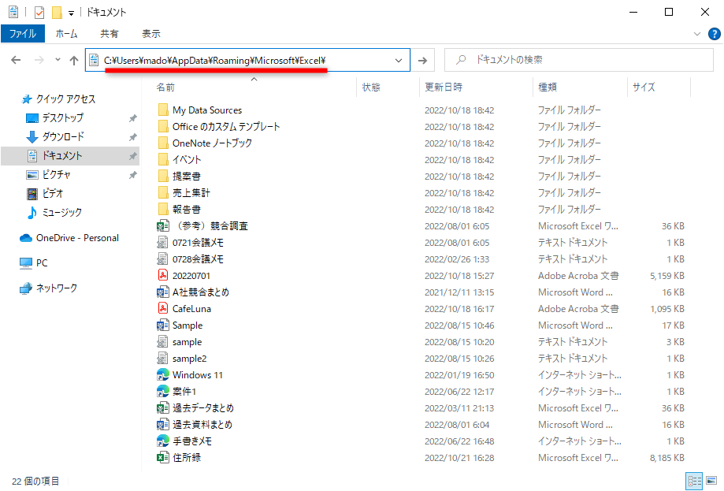
Task: Open the 表示 ribbon tab
Action: (x=151, y=34)
